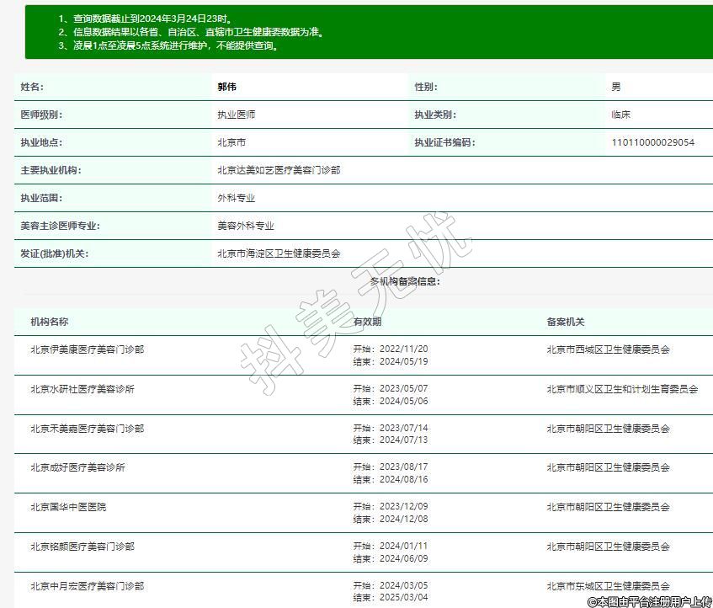The image size is (713, 608).
Task: Click main institution 北京达美如艺医疗美容门诊部
Action: click(278, 170)
